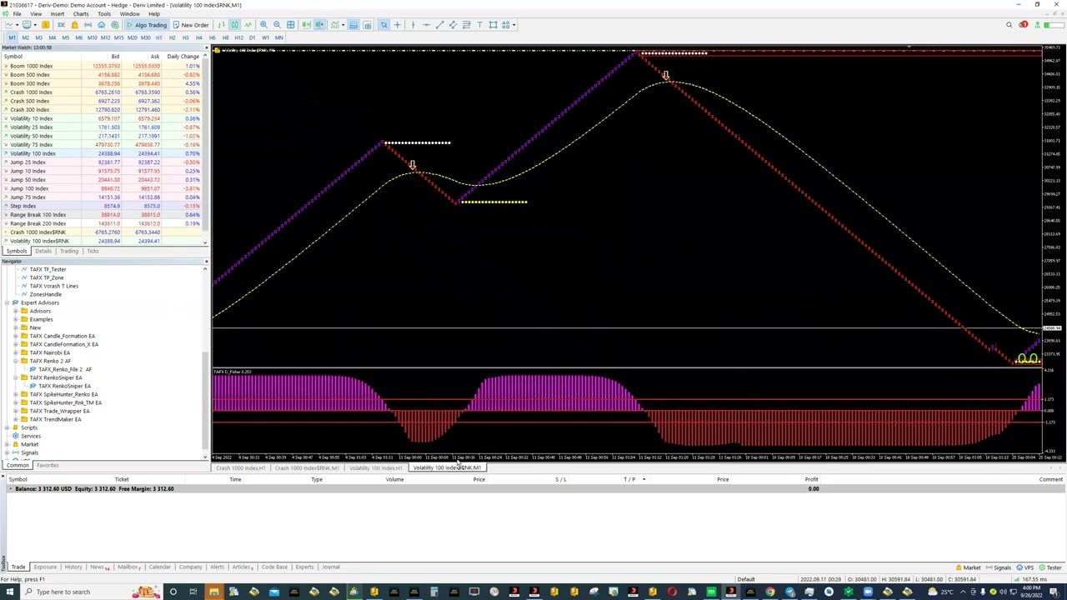
Task: Click the VPS cloud icon
Action: click(x=101, y=25)
